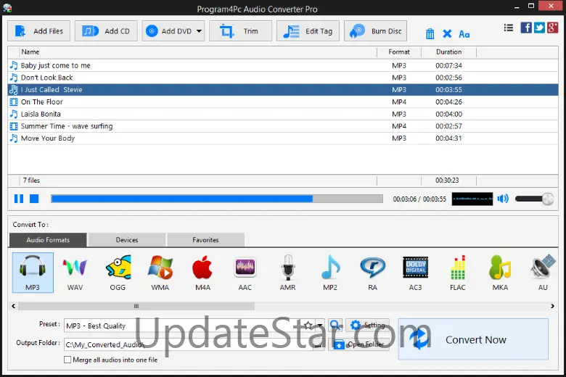Screen dimensions: 566x377
Task: Open the Preset dropdown list
Action: point(320,326)
